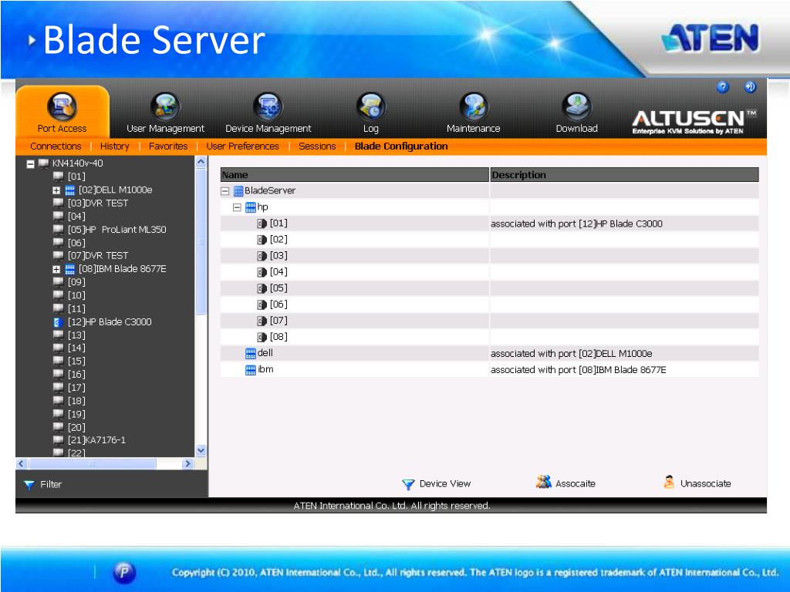Click the Device View funnel icon

[x=408, y=484]
